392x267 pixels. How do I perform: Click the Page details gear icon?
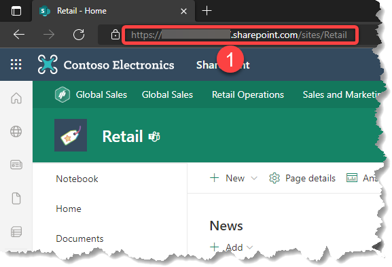[x=274, y=178]
